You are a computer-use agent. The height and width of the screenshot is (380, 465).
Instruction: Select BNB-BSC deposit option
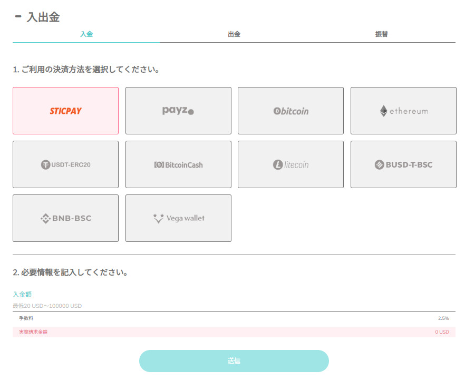click(65, 218)
